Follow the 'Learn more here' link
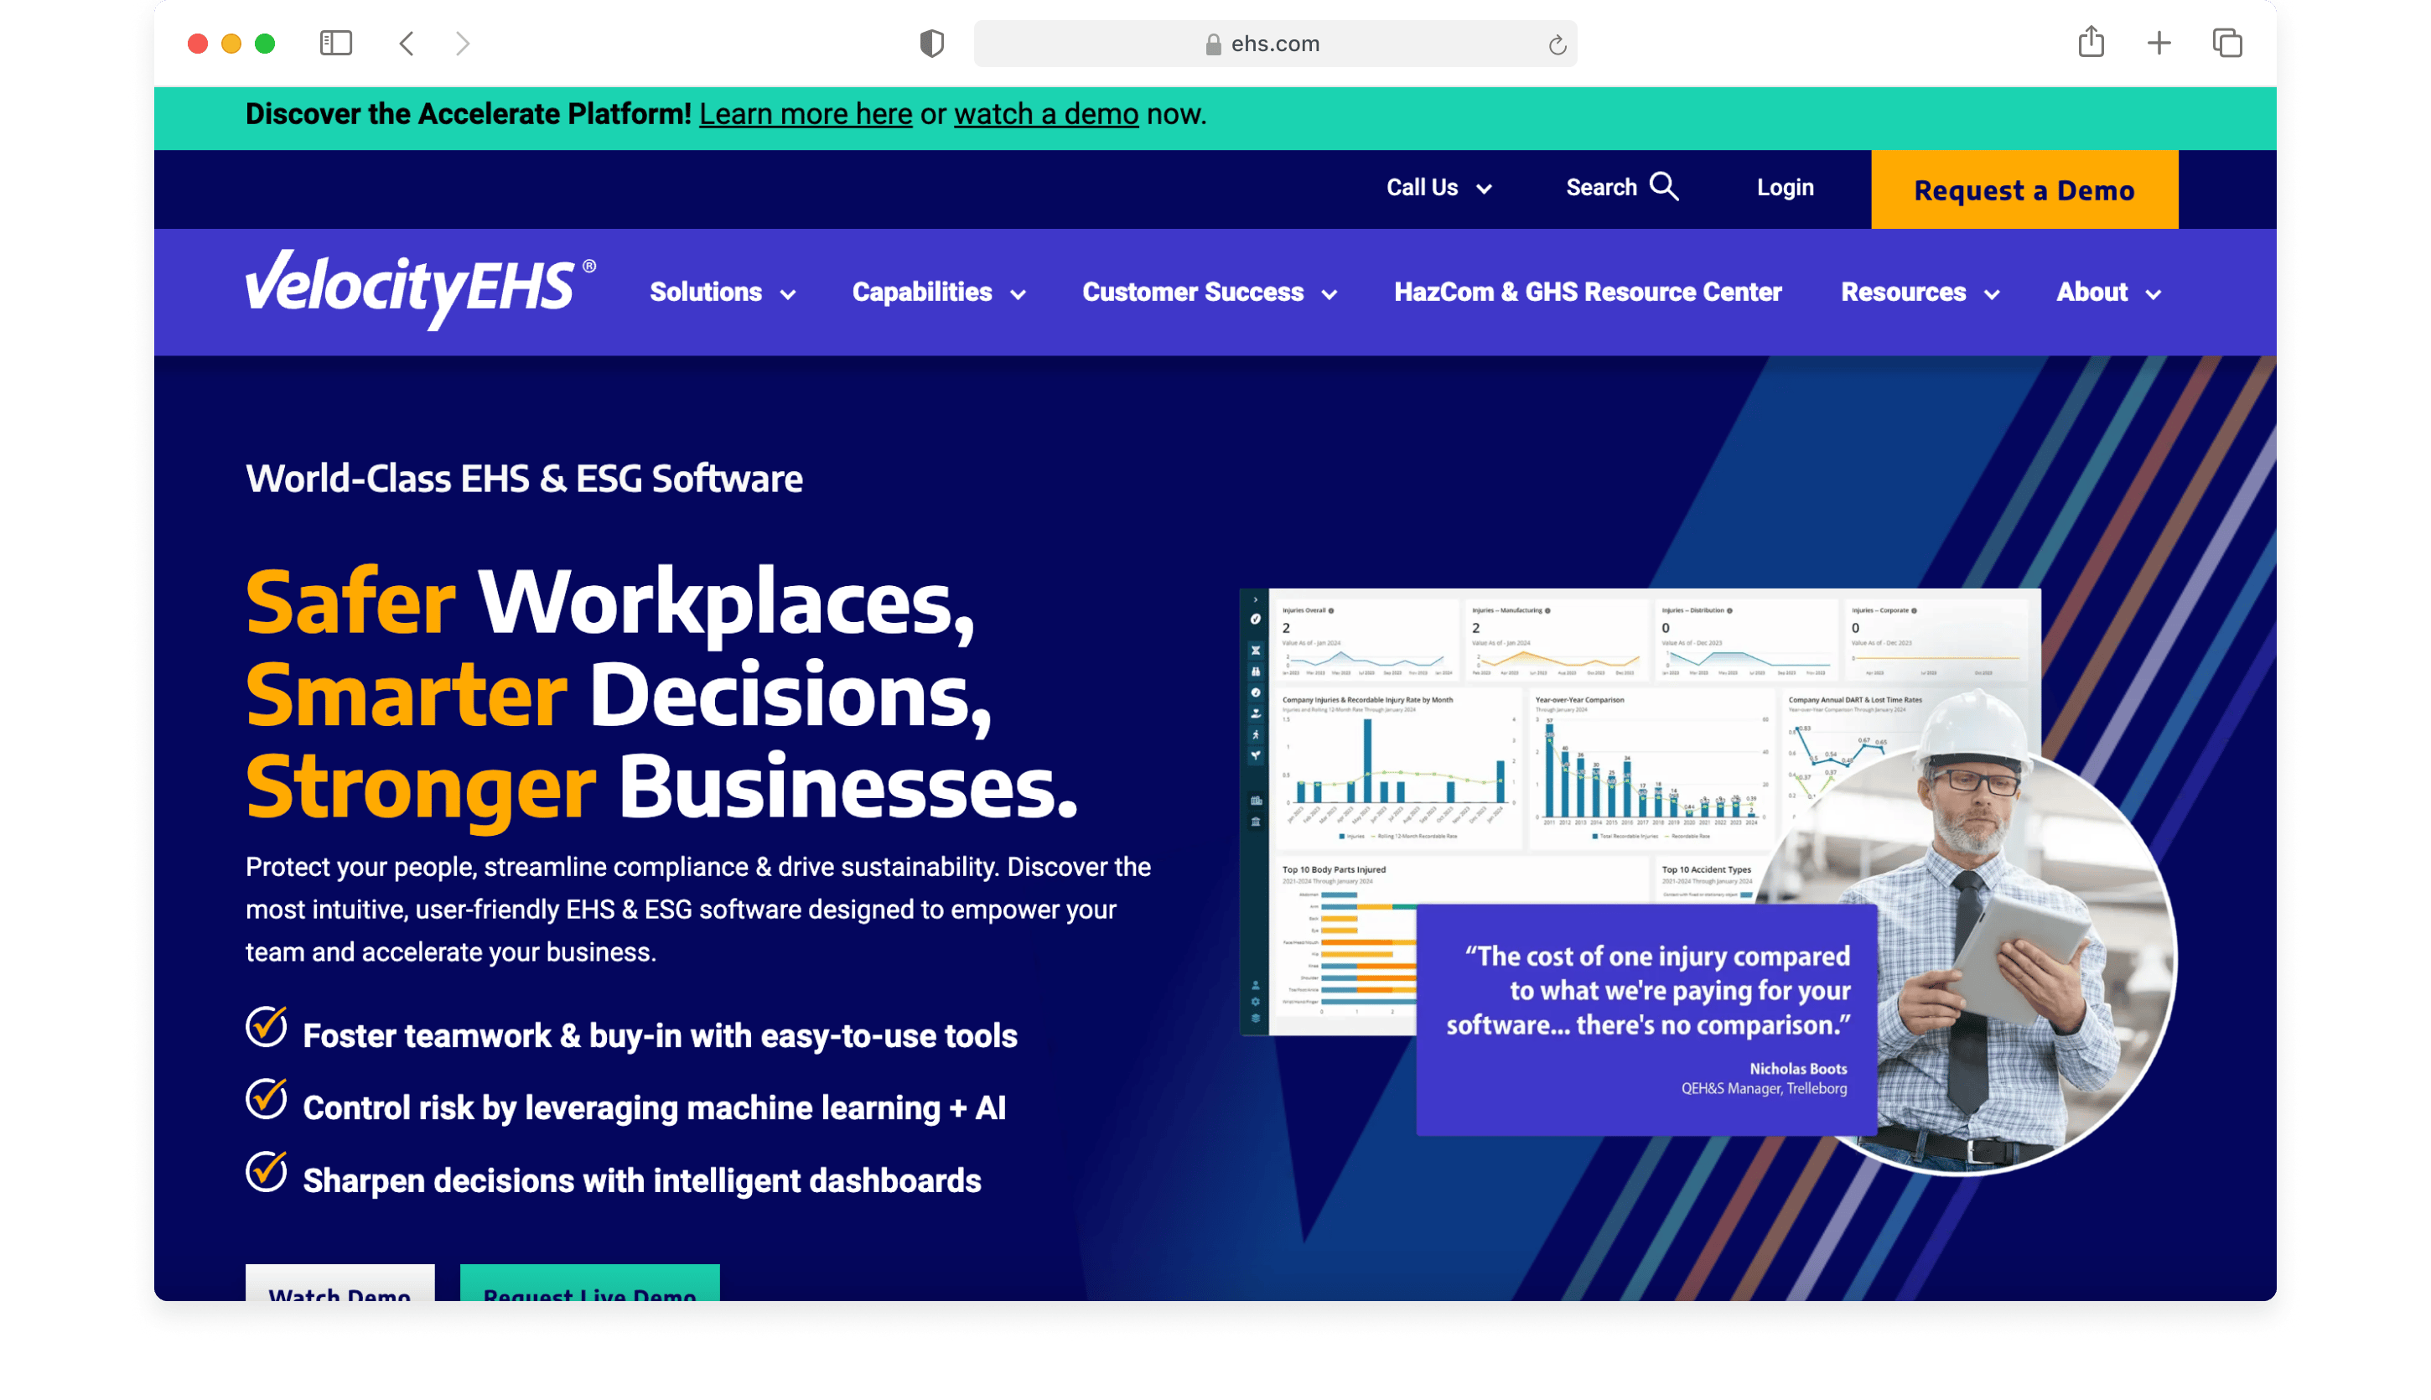 805,114
